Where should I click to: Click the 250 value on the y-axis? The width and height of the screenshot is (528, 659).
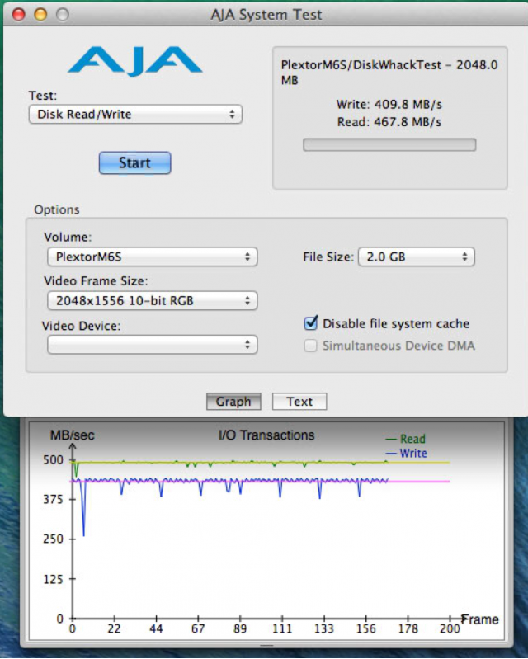coord(54,539)
